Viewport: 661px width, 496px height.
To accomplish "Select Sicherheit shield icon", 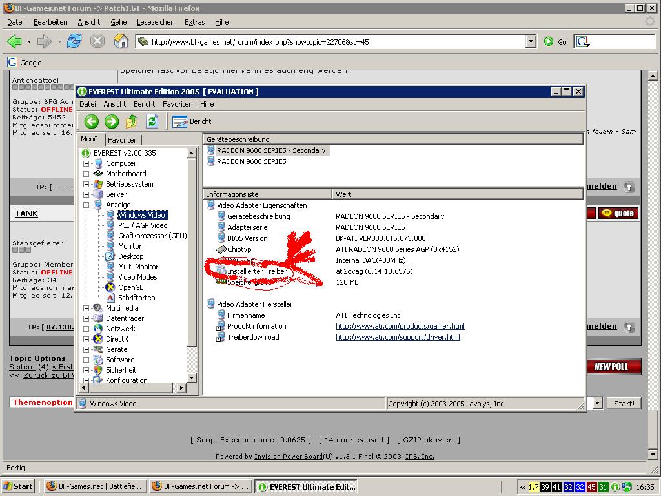I will click(98, 370).
